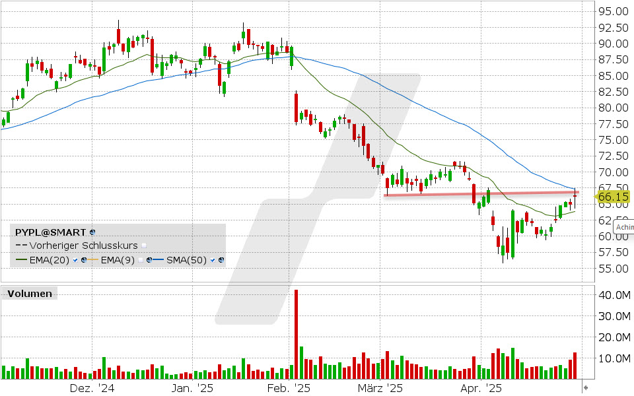Click the Dez. '24 date label
The image size is (634, 396).
pyautogui.click(x=92, y=388)
